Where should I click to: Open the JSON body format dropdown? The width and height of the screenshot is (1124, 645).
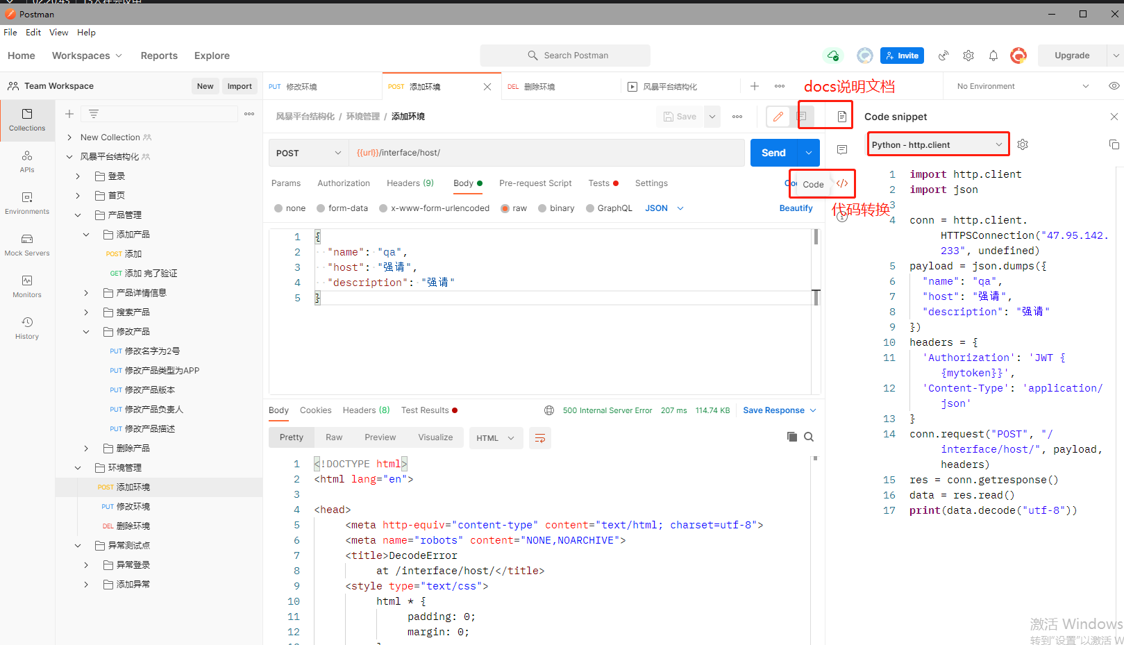pos(664,208)
